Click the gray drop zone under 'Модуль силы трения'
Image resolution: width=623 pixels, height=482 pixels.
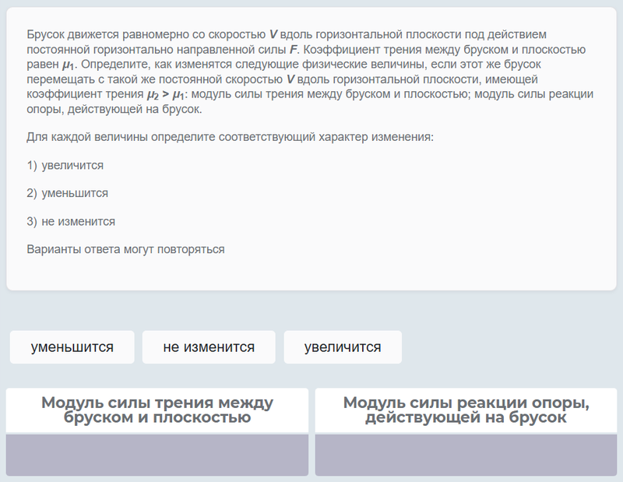[157, 455]
